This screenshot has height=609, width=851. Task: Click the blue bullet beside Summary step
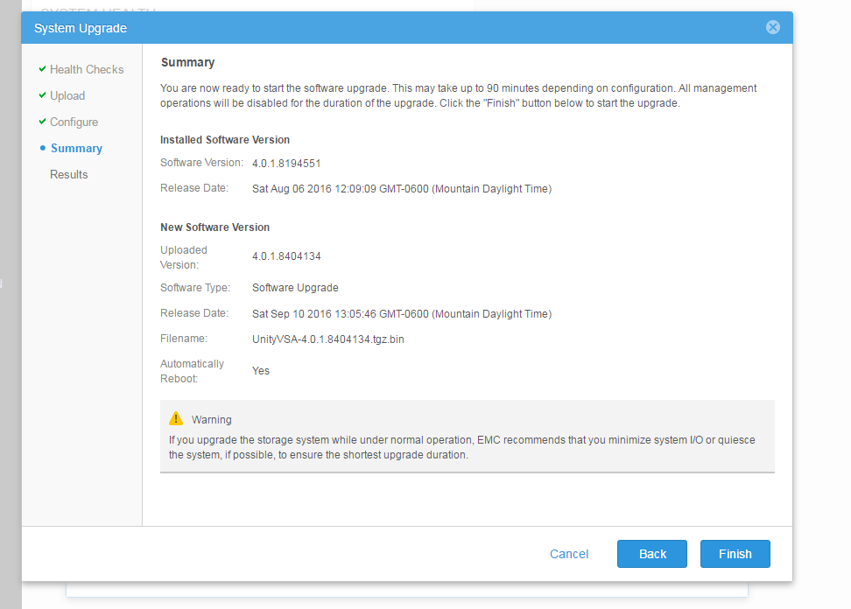tap(43, 148)
